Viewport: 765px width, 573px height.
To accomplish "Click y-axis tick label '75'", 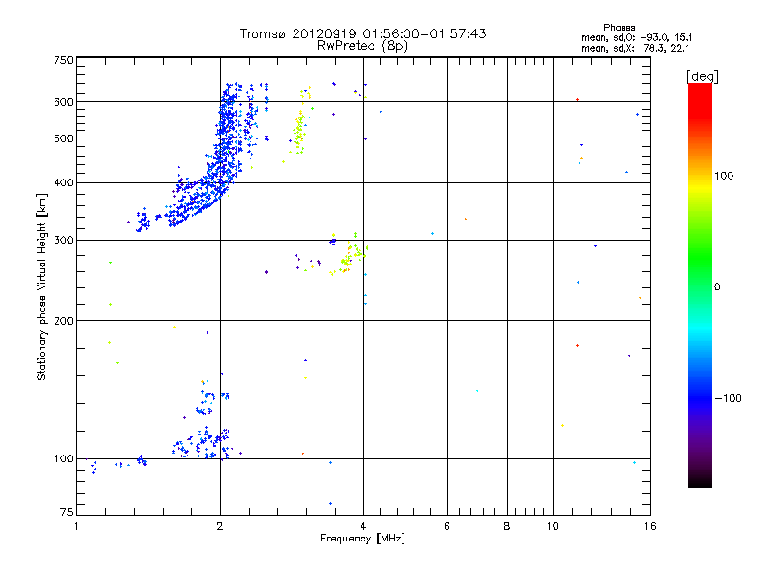I will (x=67, y=512).
